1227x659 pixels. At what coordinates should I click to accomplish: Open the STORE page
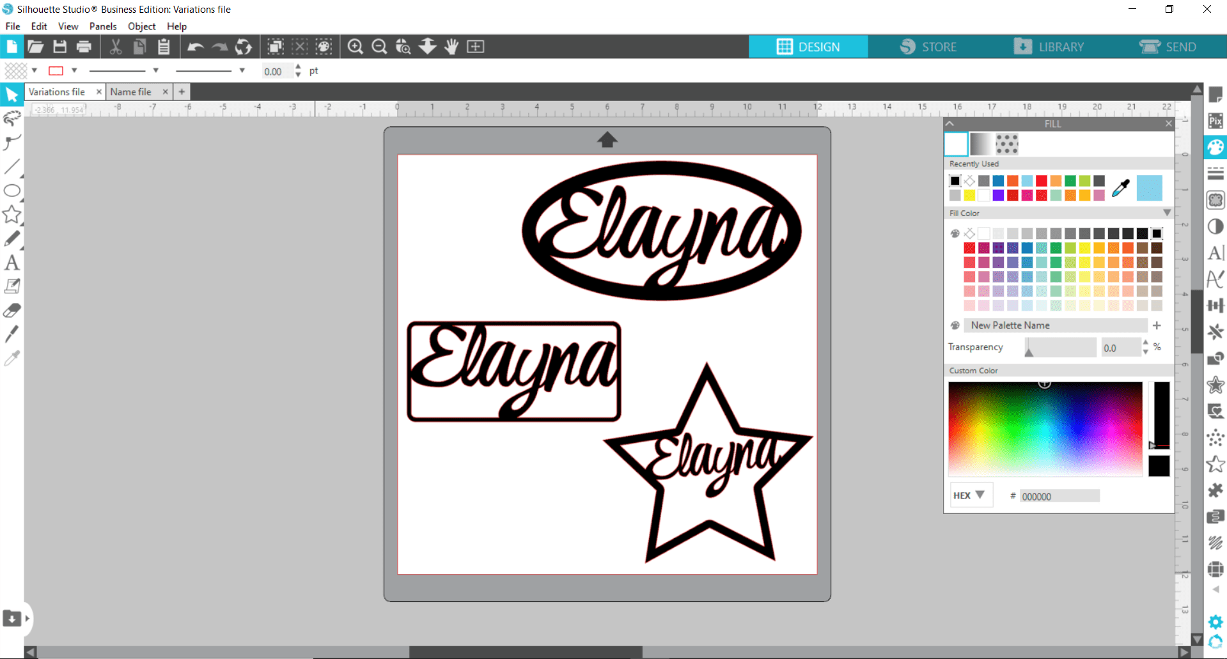pos(940,46)
